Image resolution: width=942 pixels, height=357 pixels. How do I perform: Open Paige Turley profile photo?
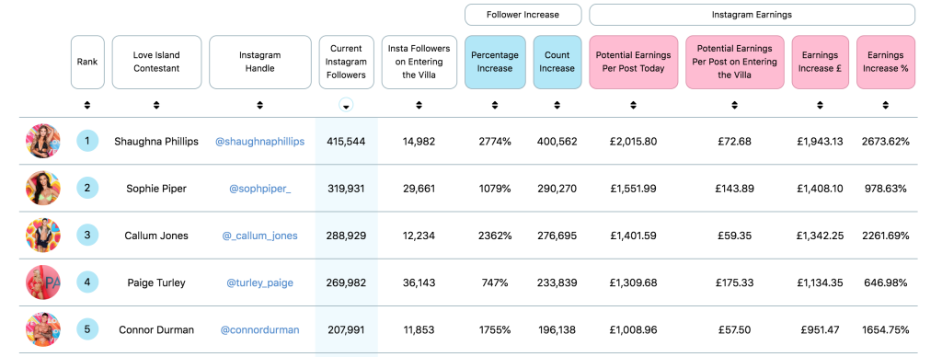click(43, 282)
